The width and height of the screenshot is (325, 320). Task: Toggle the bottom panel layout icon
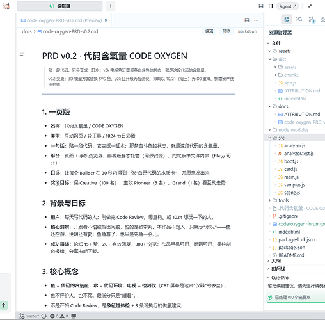click(261, 6)
